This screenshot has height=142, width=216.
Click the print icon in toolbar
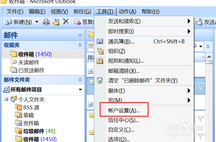click(46, 22)
